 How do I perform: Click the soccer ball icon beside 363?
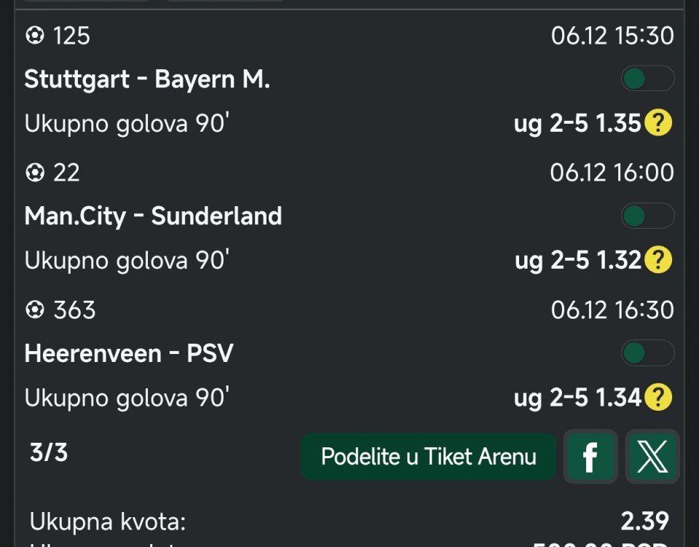click(x=34, y=310)
